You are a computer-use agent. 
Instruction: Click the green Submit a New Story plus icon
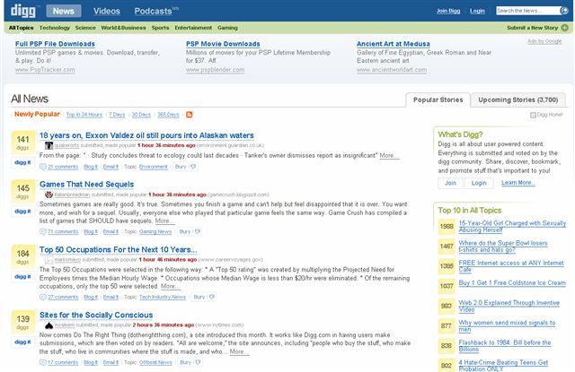[565, 28]
